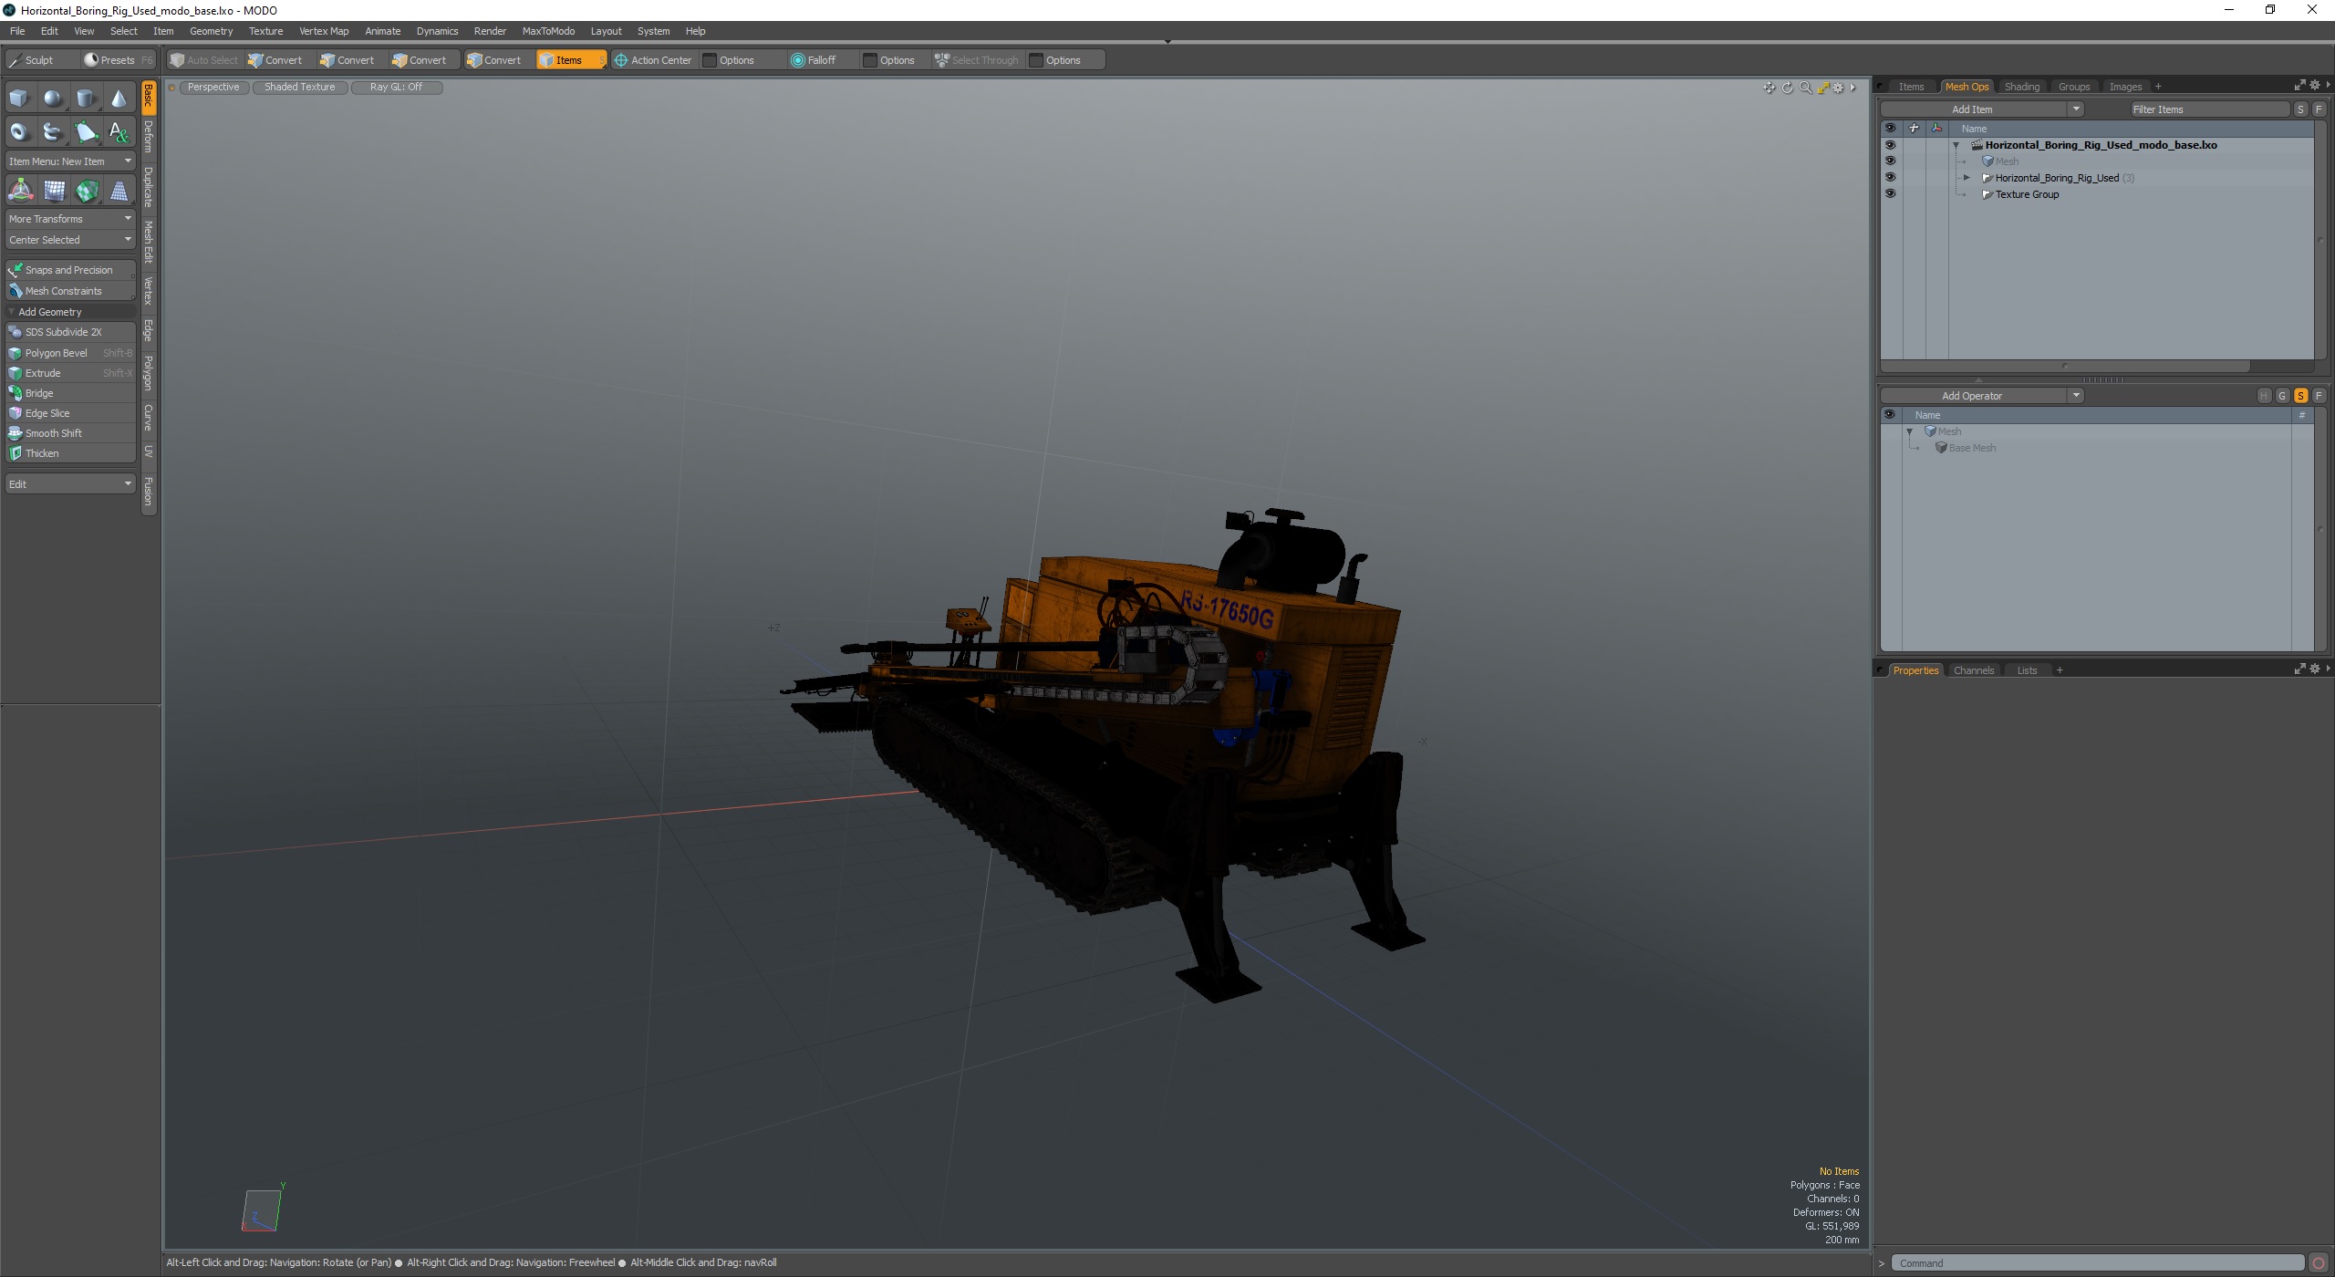Screen dimensions: 2335x1277
Task: Open the Center Selected dropdown
Action: click(x=70, y=240)
